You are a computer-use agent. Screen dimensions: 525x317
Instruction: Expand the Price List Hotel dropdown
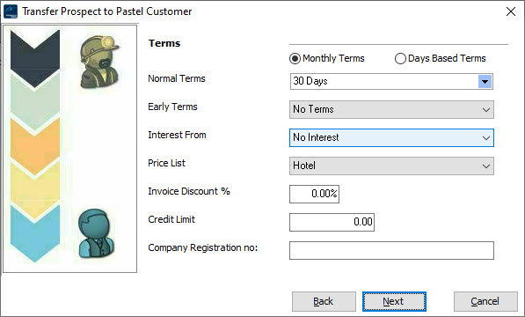(x=391, y=166)
